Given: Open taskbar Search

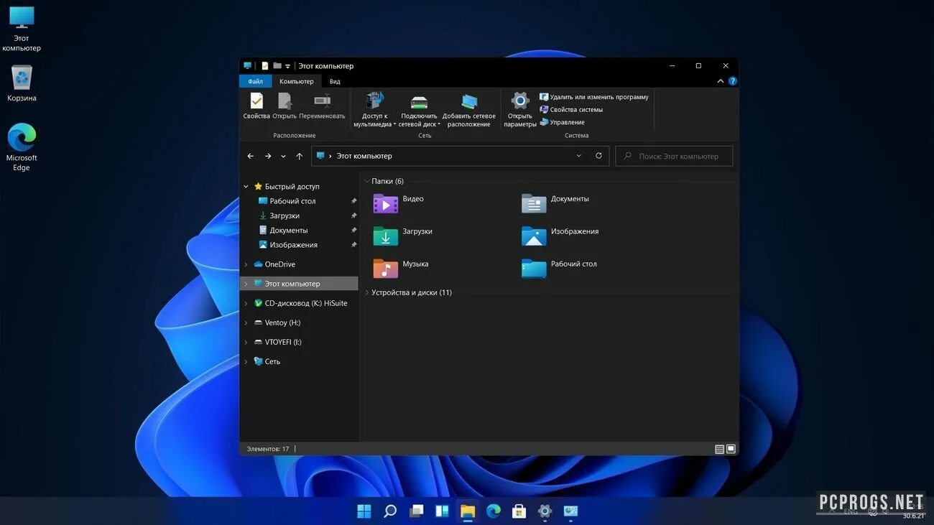Looking at the screenshot, I should [x=390, y=511].
